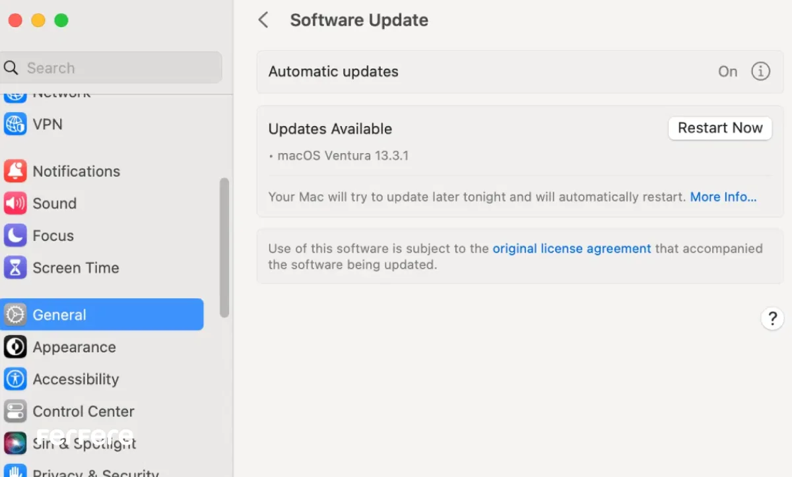Screen dimensions: 792x477
Task: Click the "Your Mac will try to update" message
Action: coord(477,197)
